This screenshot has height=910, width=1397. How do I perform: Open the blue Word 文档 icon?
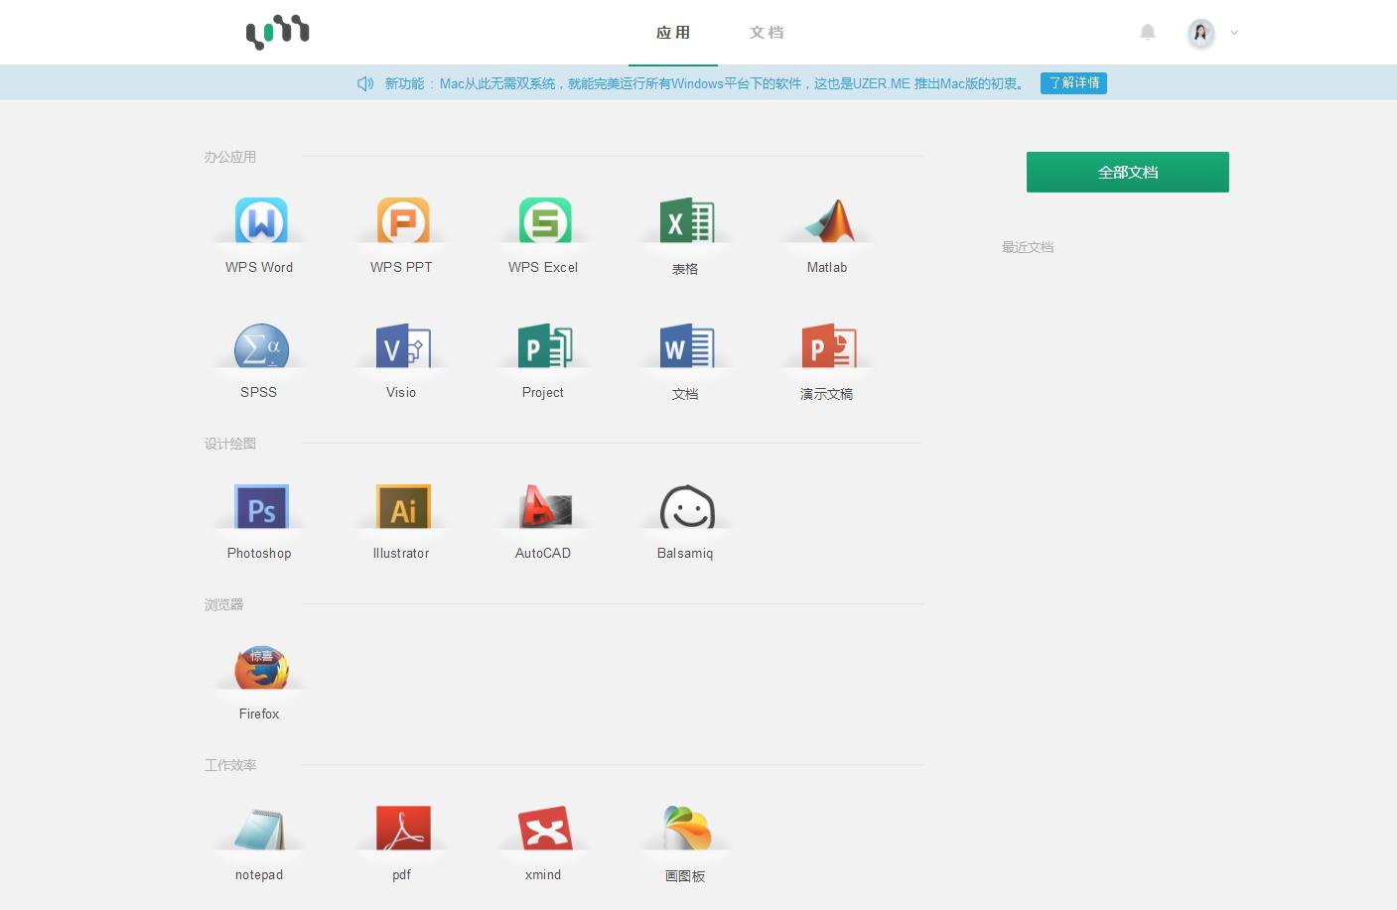(x=686, y=346)
